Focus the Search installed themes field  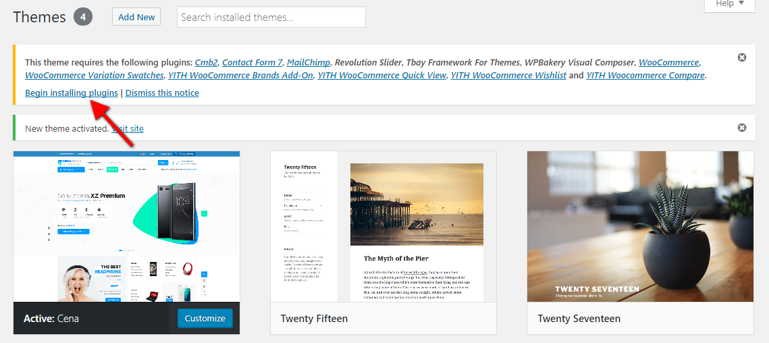271,17
